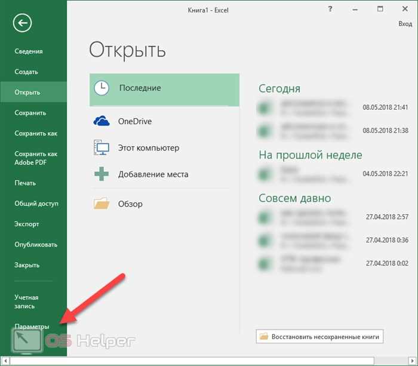Click the date 27.04.2018 0:02
The width and height of the screenshot is (418, 366).
387,263
